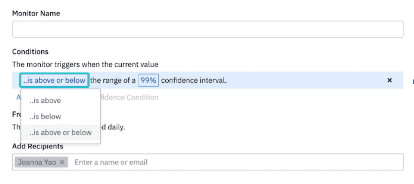This screenshot has width=414, height=184.
Task: Click the 'Add Recipients' label
Action: coord(38,146)
